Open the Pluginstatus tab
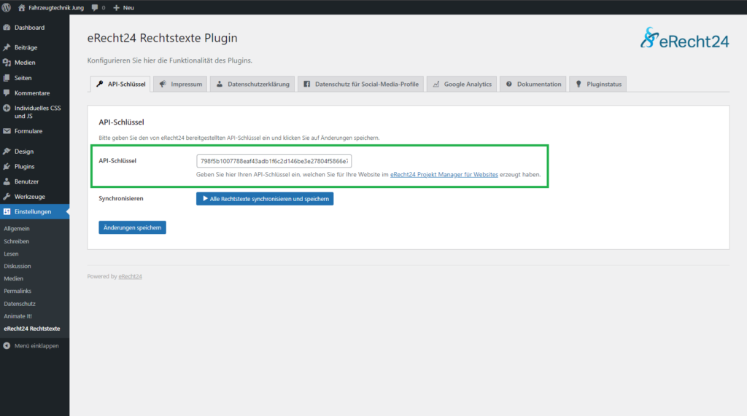 point(597,85)
